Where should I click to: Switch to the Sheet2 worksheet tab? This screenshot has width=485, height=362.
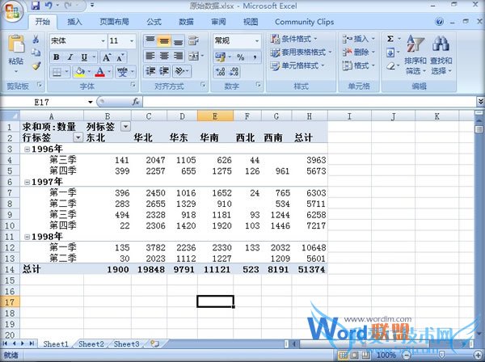pos(91,343)
